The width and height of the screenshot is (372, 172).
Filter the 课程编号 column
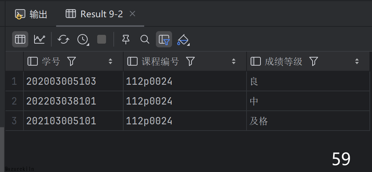[x=190, y=62]
